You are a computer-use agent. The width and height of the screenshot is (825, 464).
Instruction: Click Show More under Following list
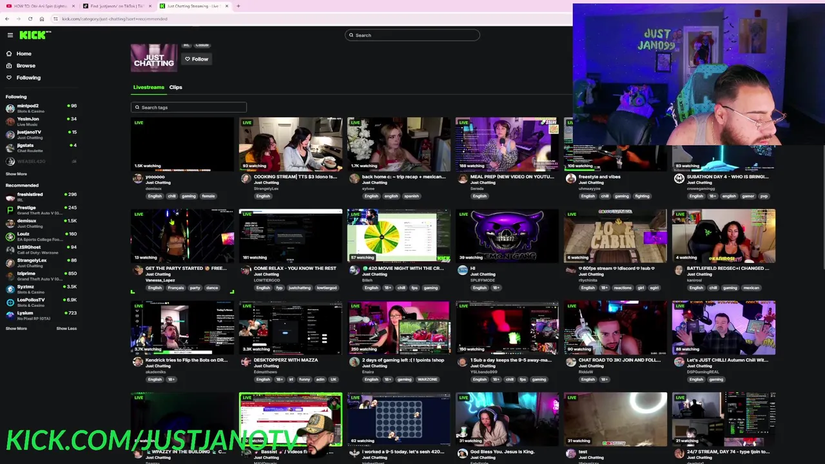16,174
